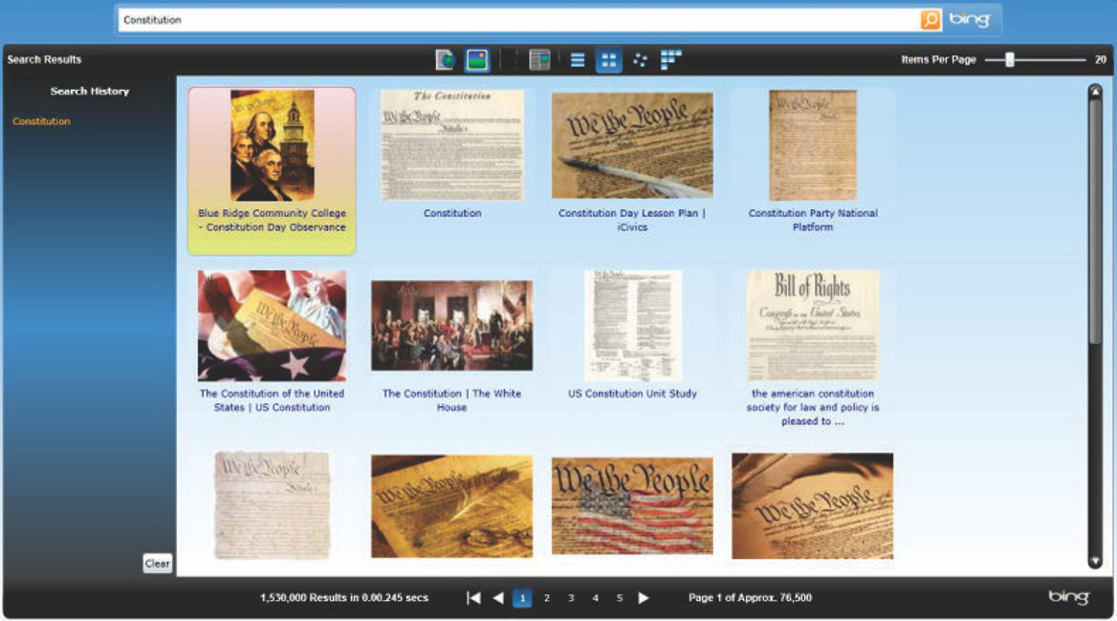Image resolution: width=1117 pixels, height=621 pixels.
Task: Click the orange search magnifier button
Action: (930, 20)
